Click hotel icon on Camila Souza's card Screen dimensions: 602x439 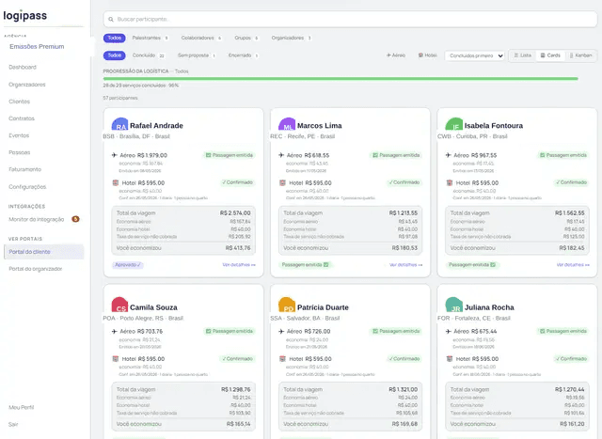(x=115, y=359)
